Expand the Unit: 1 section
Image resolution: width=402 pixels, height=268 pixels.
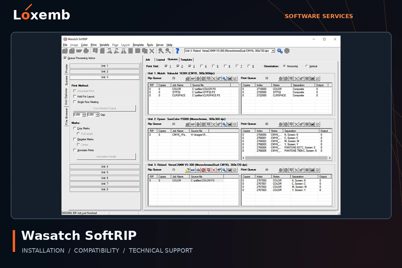105,66
